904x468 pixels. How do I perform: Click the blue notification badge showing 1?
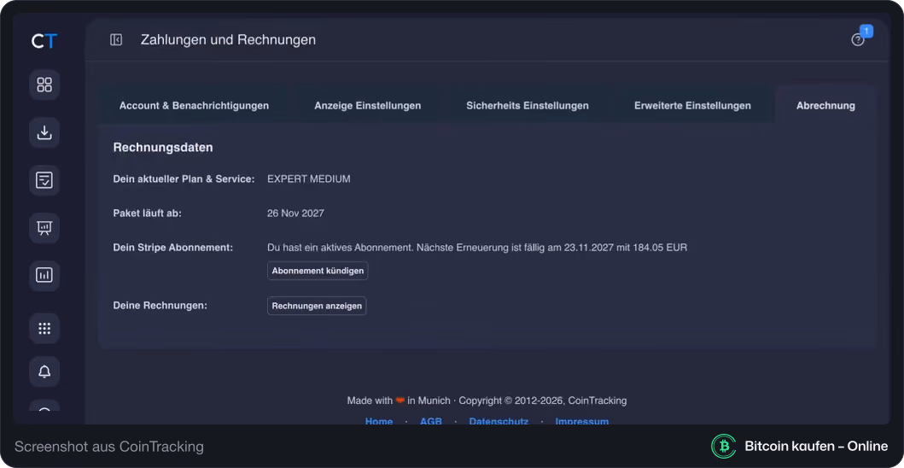[x=866, y=31]
